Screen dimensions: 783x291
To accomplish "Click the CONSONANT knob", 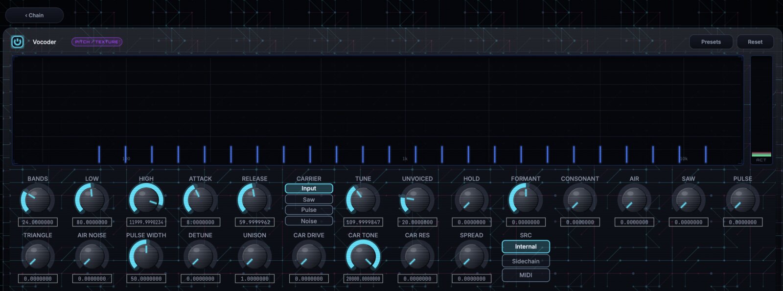I will point(580,200).
